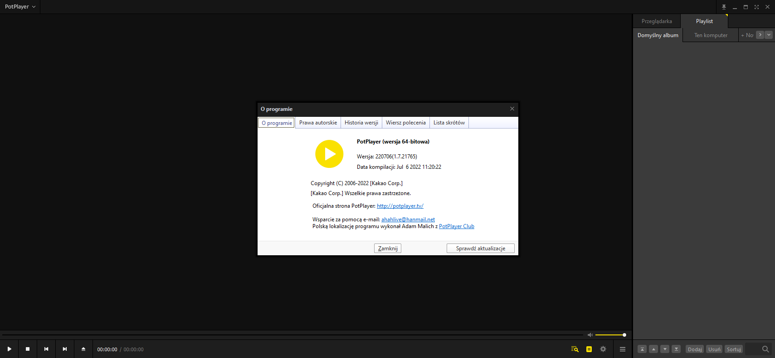Move playlist item to the top
The image size is (775, 358).
(x=642, y=349)
